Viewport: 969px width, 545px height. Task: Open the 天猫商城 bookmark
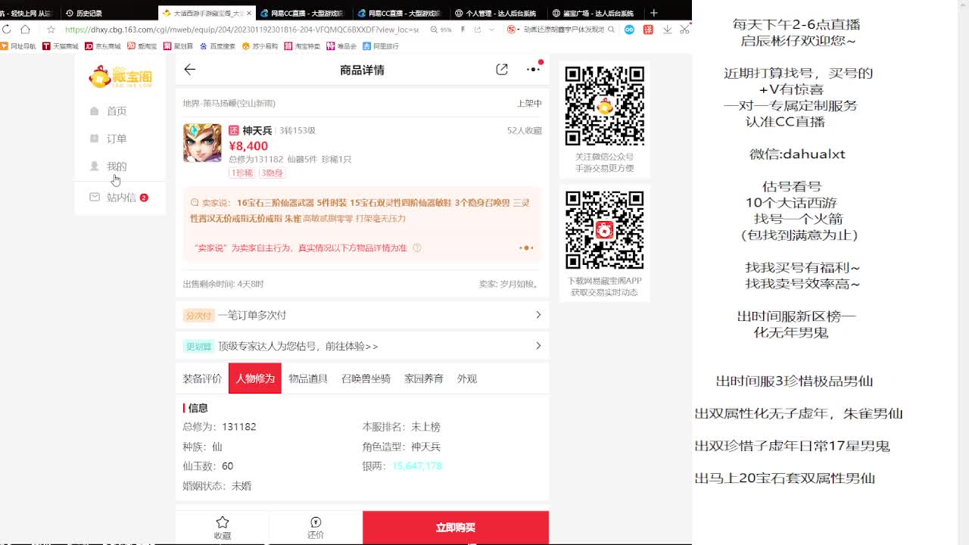61,46
